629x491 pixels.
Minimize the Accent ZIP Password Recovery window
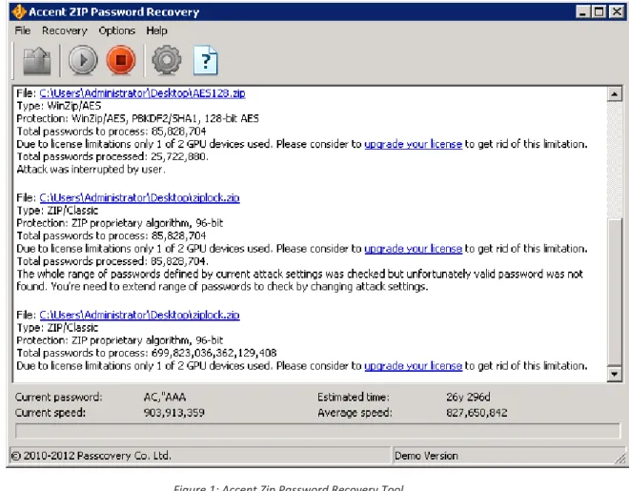click(582, 11)
